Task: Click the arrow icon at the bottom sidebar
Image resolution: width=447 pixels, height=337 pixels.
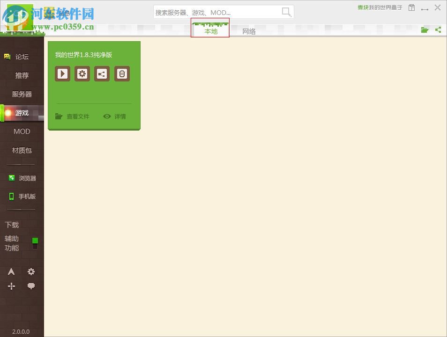Action: coord(11,271)
